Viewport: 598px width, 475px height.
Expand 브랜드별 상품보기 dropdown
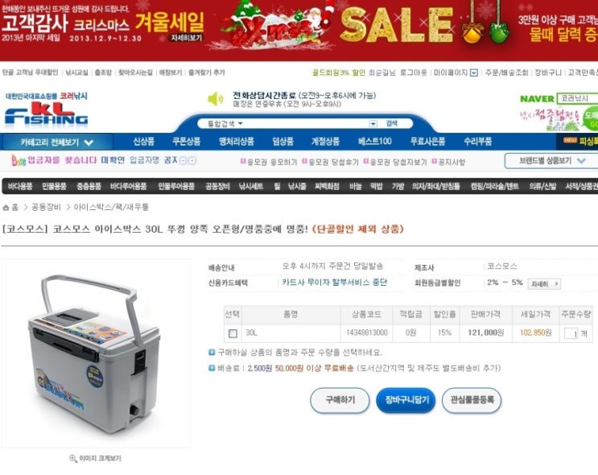coord(552,161)
